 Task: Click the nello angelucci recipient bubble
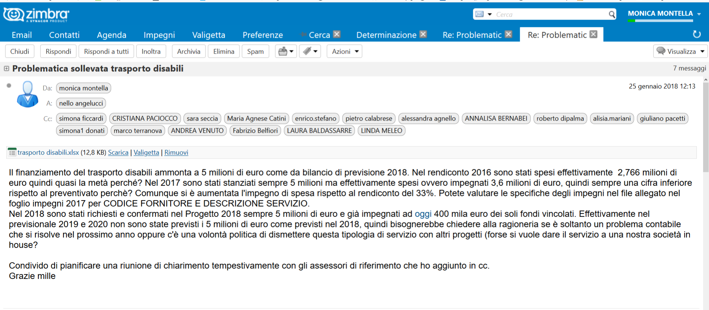point(81,103)
